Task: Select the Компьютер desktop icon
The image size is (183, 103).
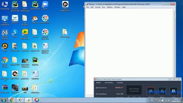Action: coord(5,5)
